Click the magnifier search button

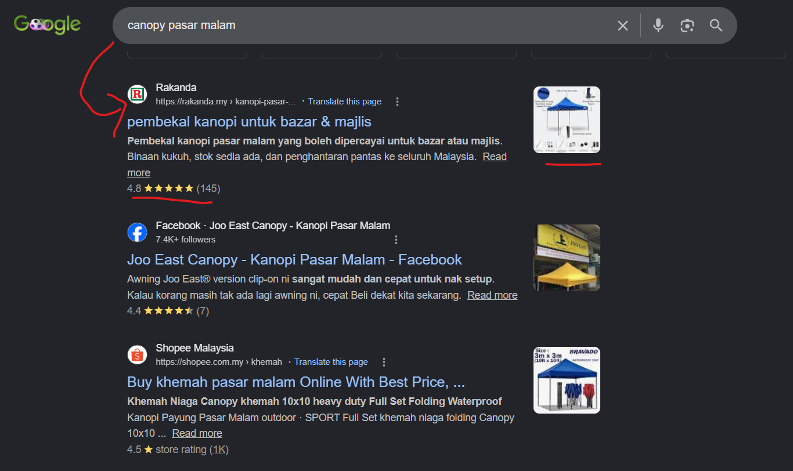click(716, 26)
